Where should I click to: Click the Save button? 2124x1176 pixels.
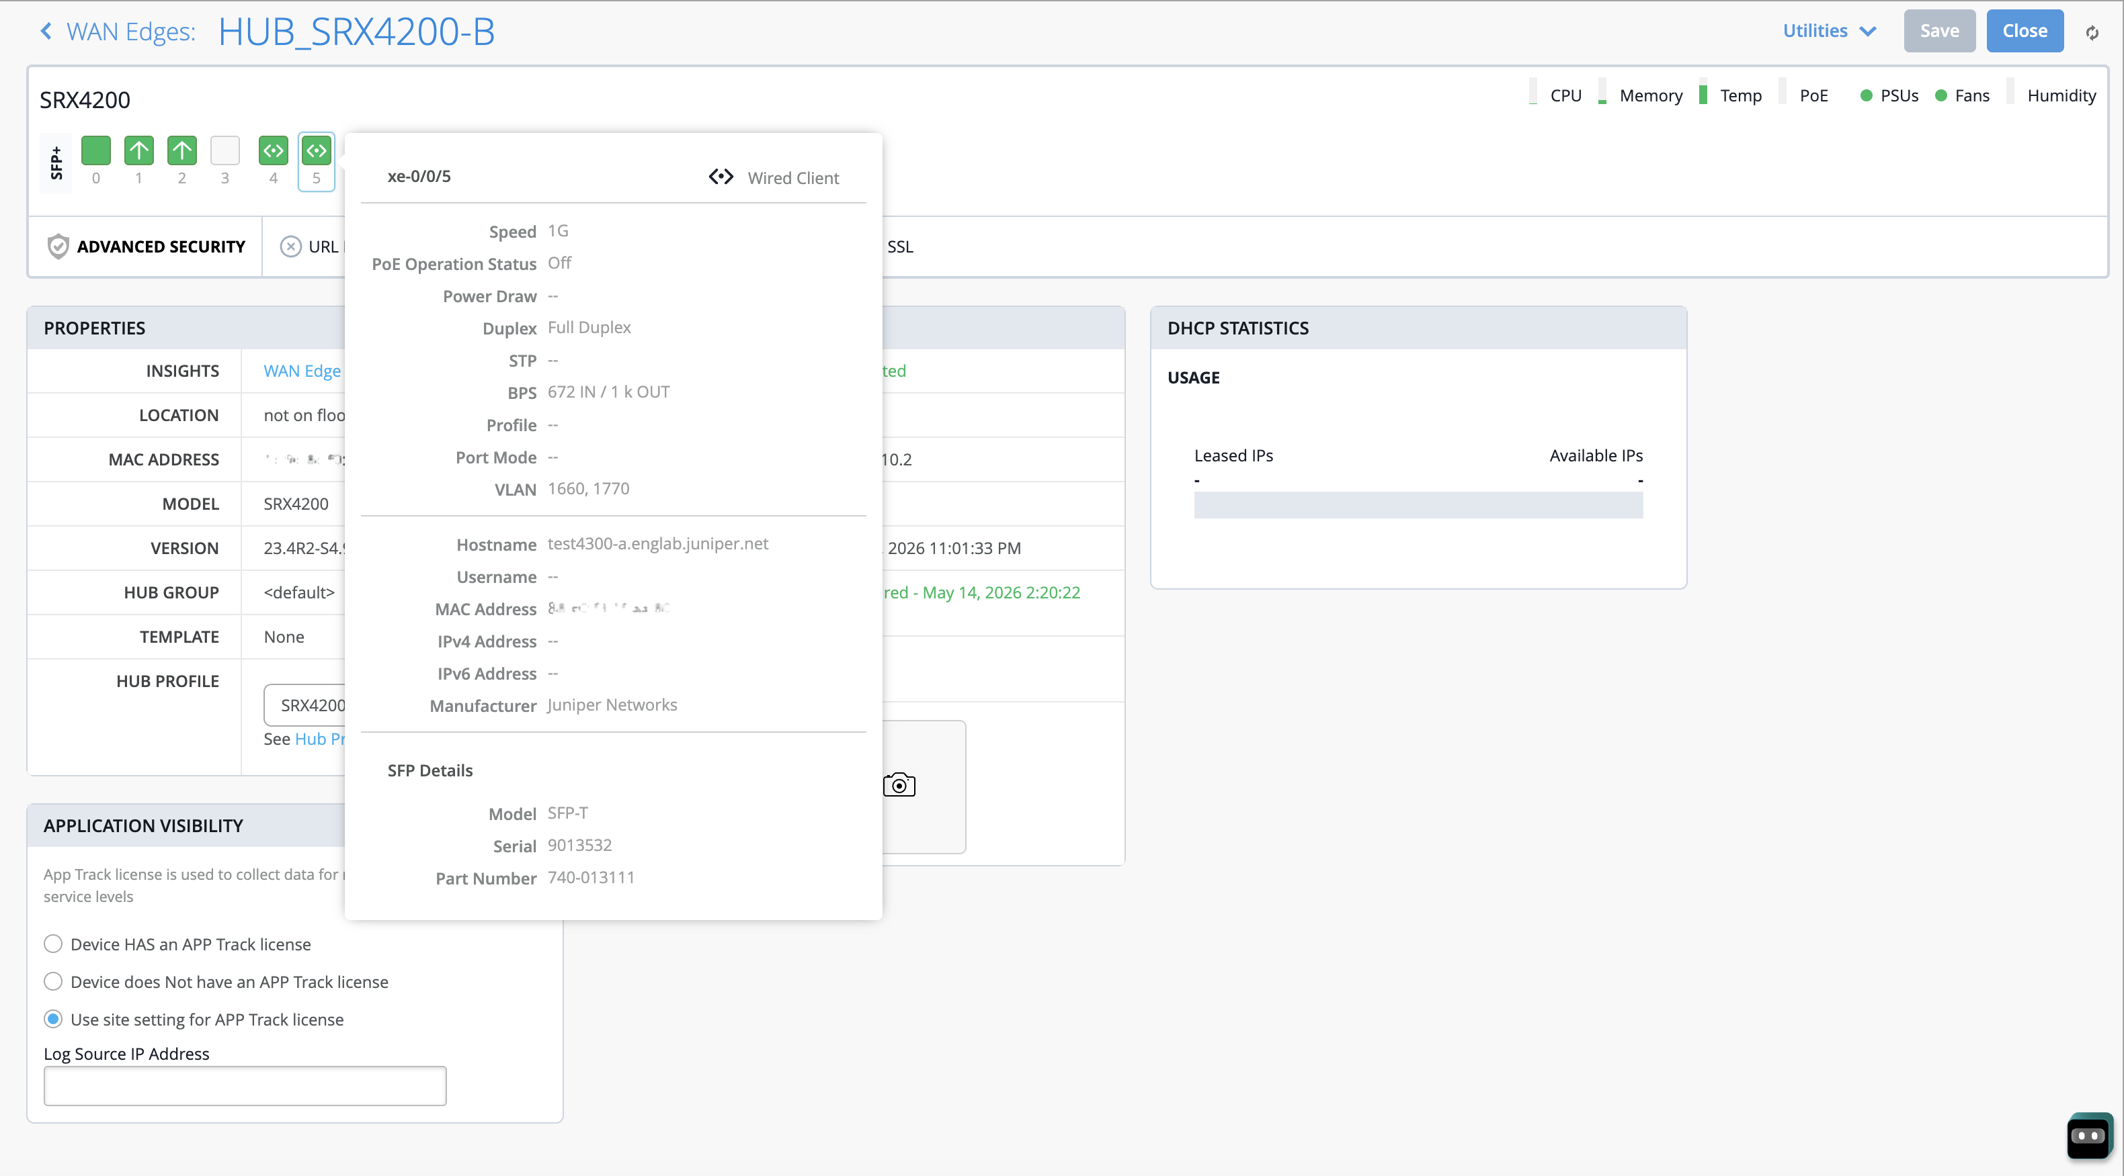[1939, 32]
